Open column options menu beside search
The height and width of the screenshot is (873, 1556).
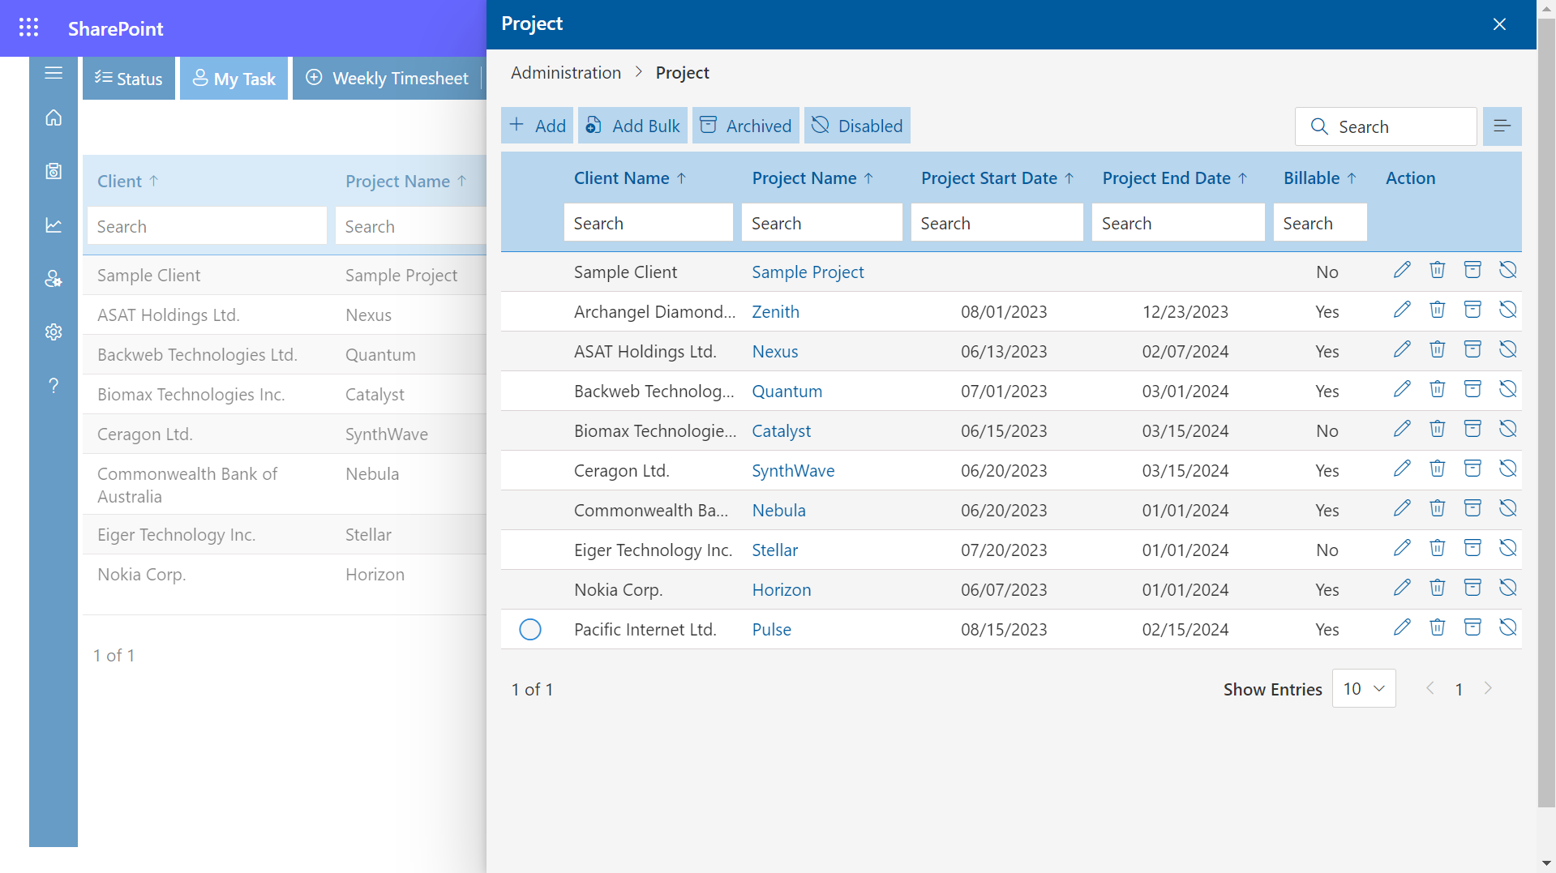pyautogui.click(x=1502, y=126)
